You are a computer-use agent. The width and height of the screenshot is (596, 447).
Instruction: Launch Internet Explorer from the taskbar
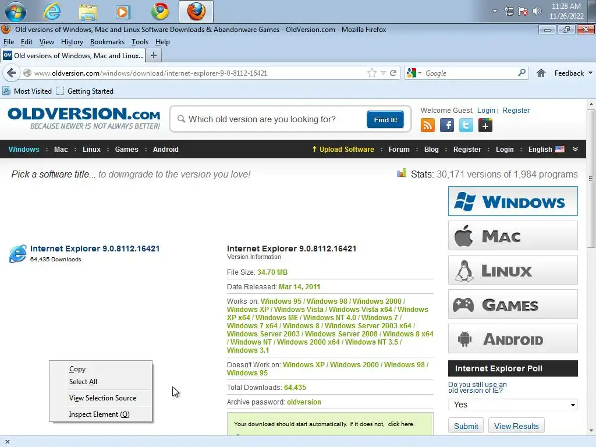tap(52, 12)
